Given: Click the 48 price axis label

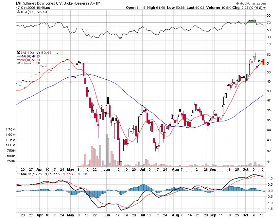Looking at the screenshot, I should [x=269, y=91].
